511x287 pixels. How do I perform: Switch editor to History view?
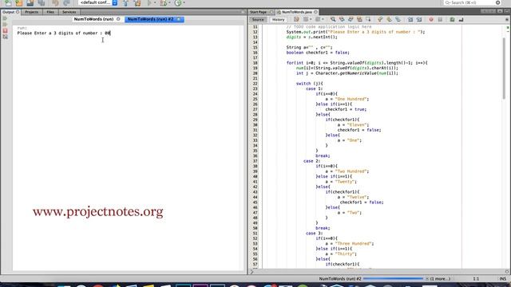click(x=278, y=20)
